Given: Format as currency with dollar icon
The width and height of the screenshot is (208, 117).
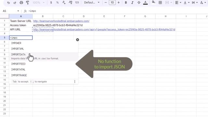Looking at the screenshot, I should point(51,3).
